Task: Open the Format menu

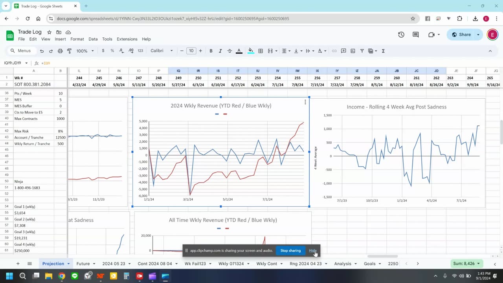Action: (77, 39)
